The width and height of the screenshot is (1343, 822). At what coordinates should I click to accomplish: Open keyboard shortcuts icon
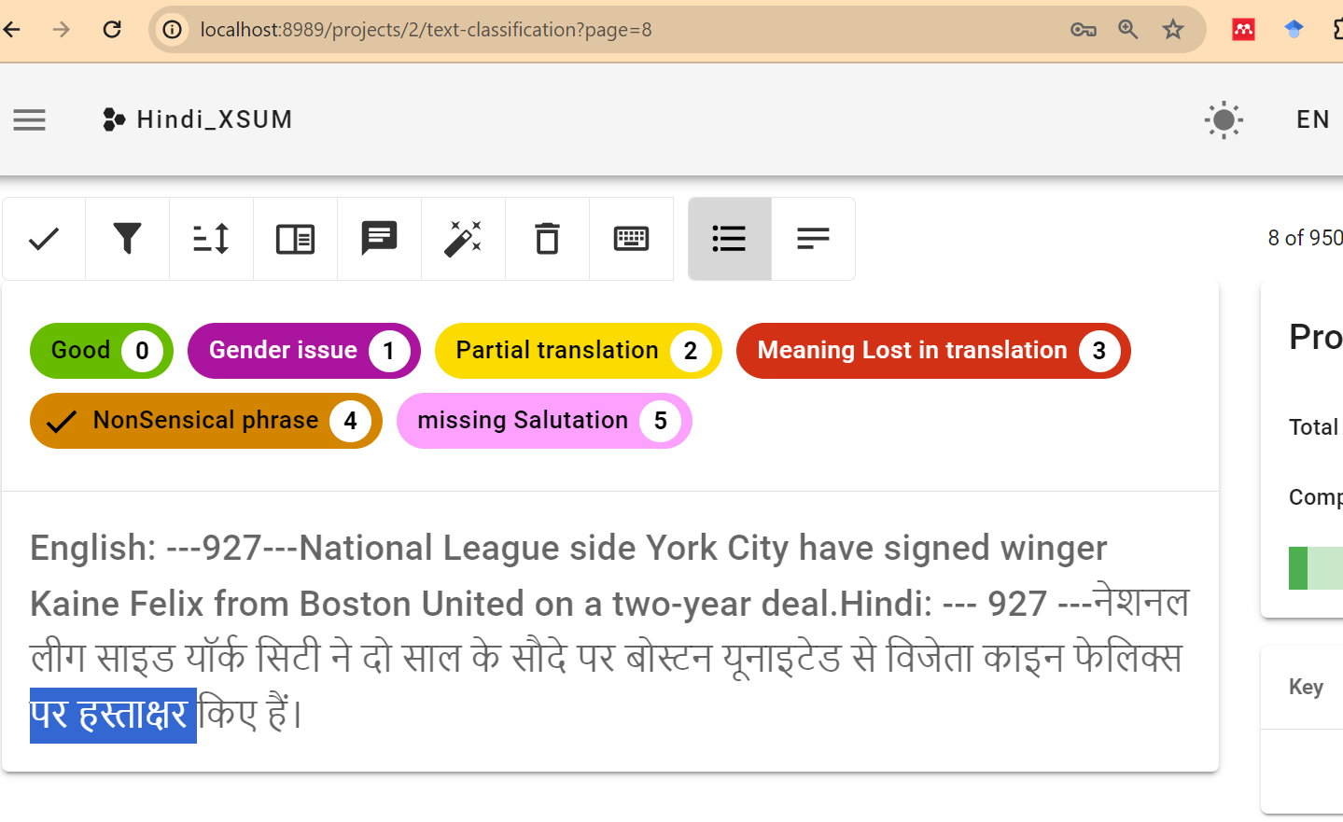point(631,239)
